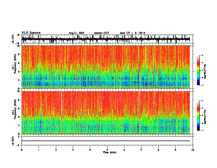This screenshot has height=168, width=217.
Task: Click the time axis end tick label "10"
Action: point(193,150)
